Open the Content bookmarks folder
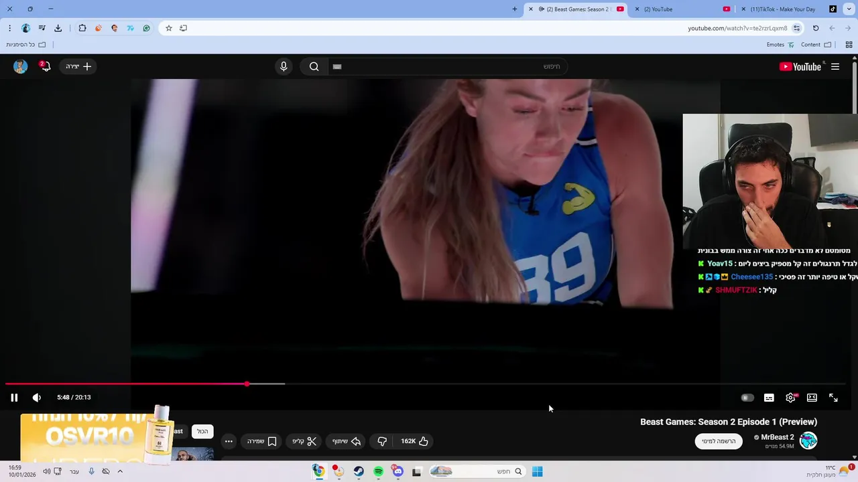Image resolution: width=858 pixels, height=482 pixels. (x=816, y=45)
